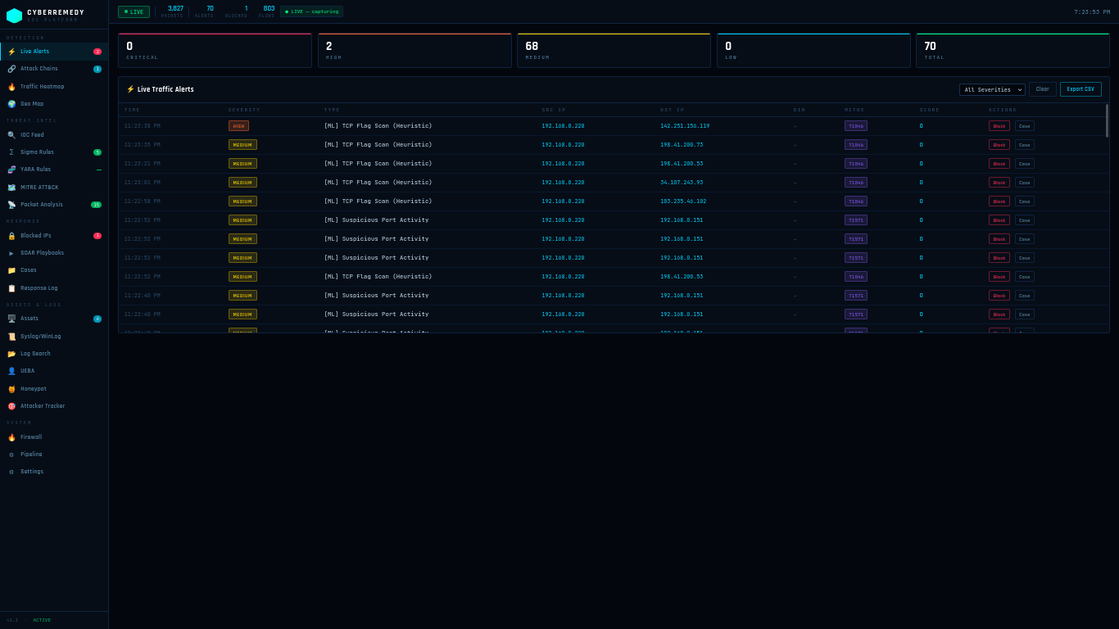The height and width of the screenshot is (629, 1119).
Task: Click the HIGH severity badge in first row
Action: (x=238, y=126)
